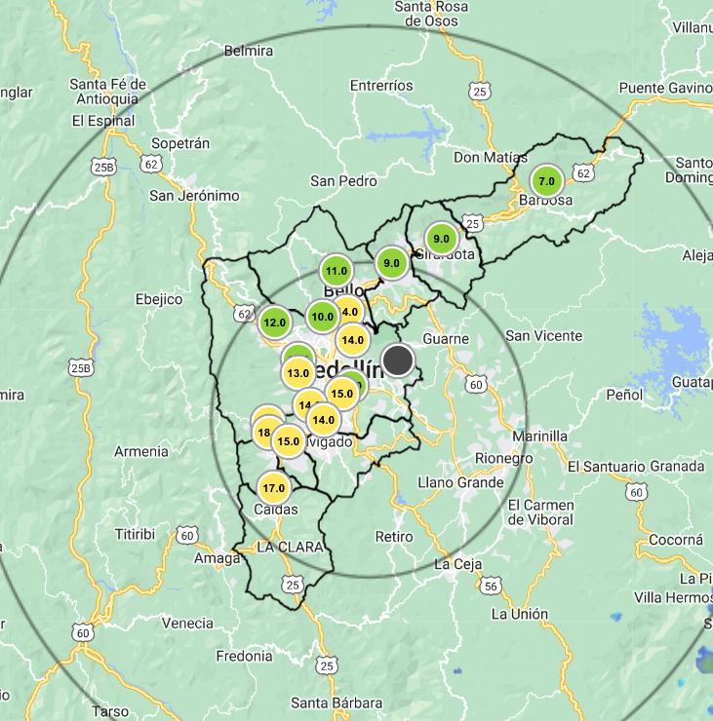Select the yellow 13.0 station marker
The width and height of the screenshot is (713, 721).
pos(297,373)
